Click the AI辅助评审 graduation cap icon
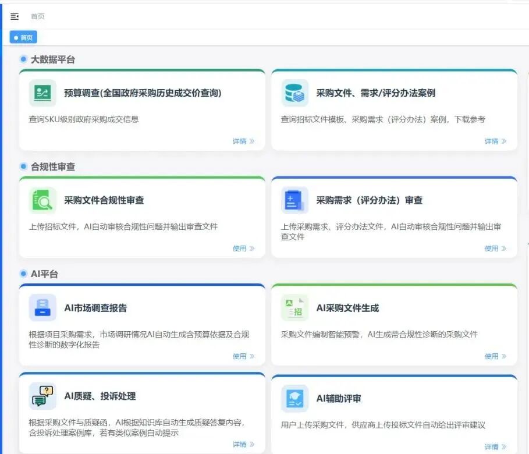Screen dimensions: 529x454 pyautogui.click(x=294, y=399)
